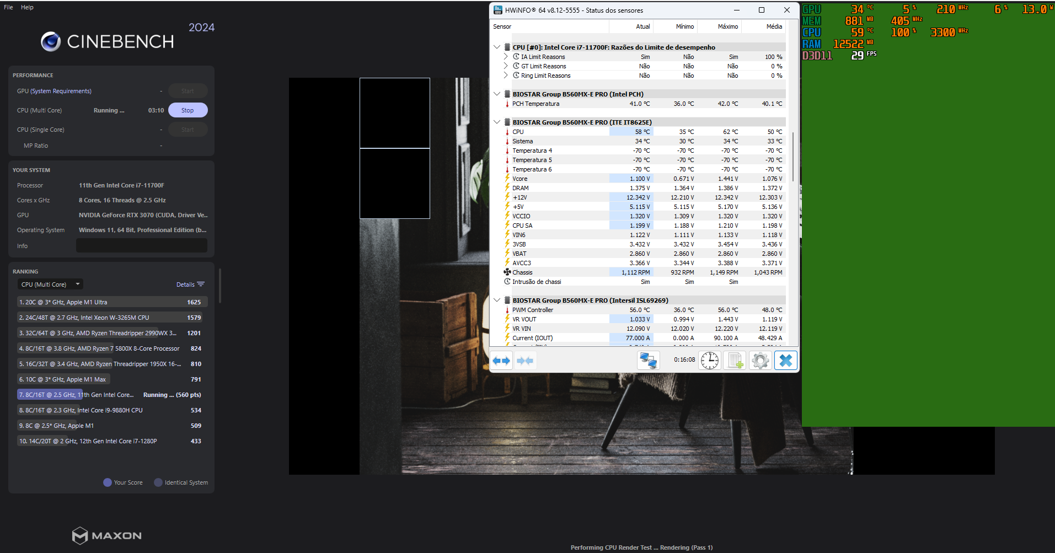1055x553 pixels.
Task: Click the Máximo column header
Action: [x=719, y=26]
